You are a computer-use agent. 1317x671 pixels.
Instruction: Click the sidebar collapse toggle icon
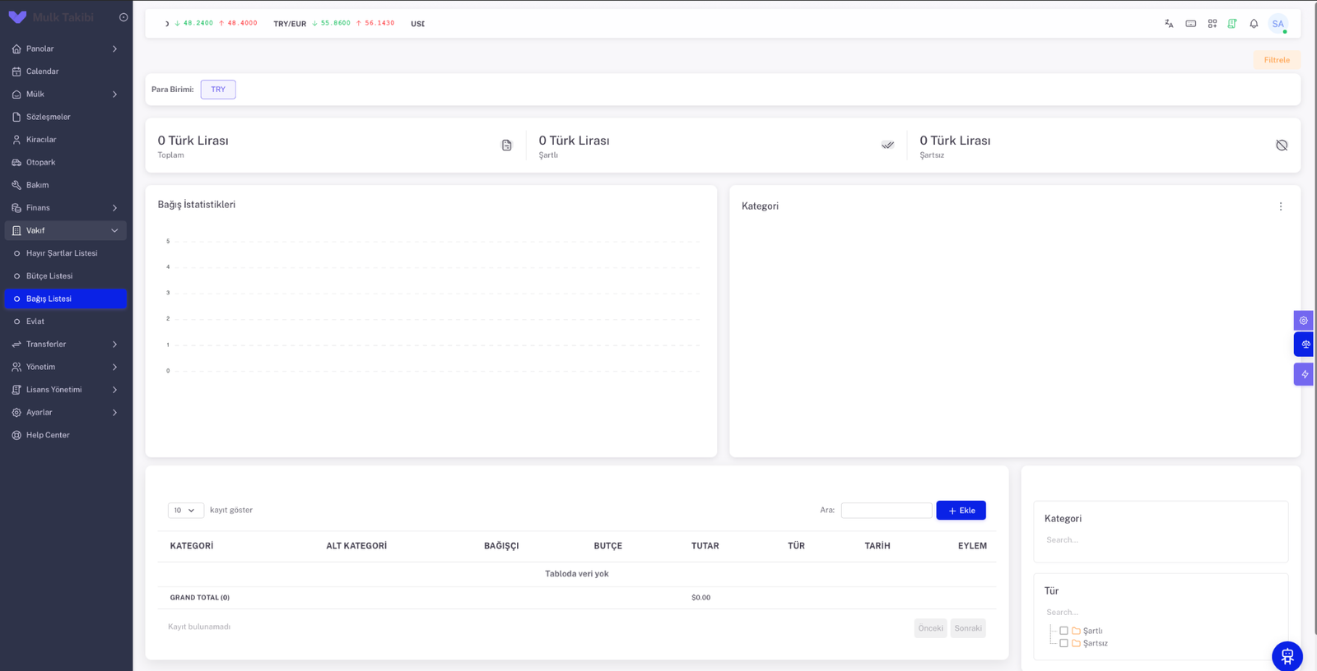click(x=123, y=17)
